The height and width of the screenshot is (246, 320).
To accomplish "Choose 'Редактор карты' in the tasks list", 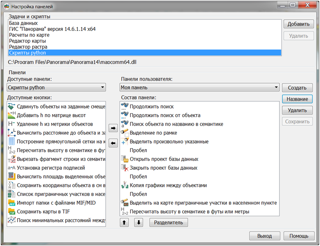I will point(28,41).
